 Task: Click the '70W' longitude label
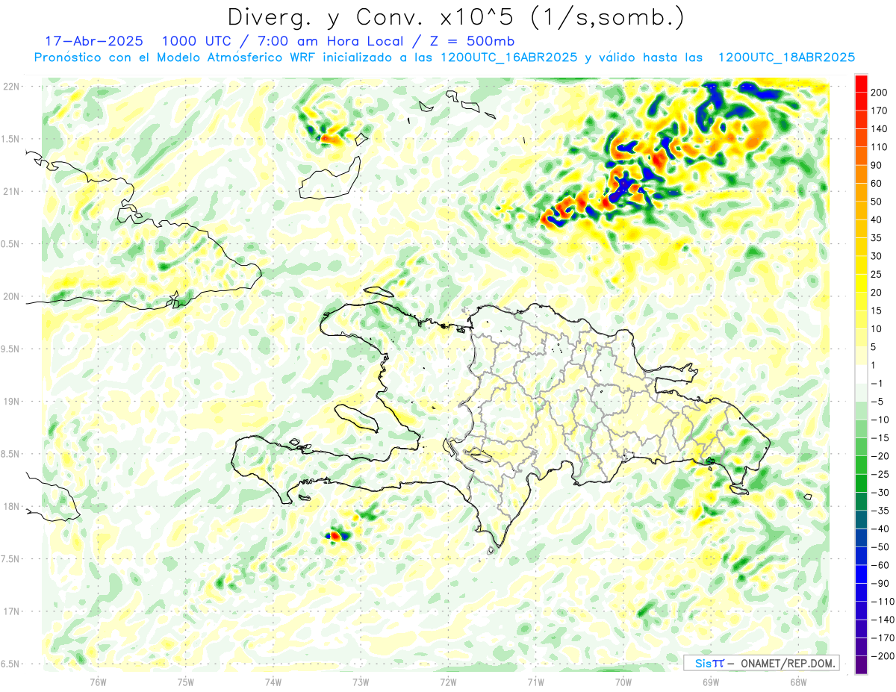coord(623,682)
